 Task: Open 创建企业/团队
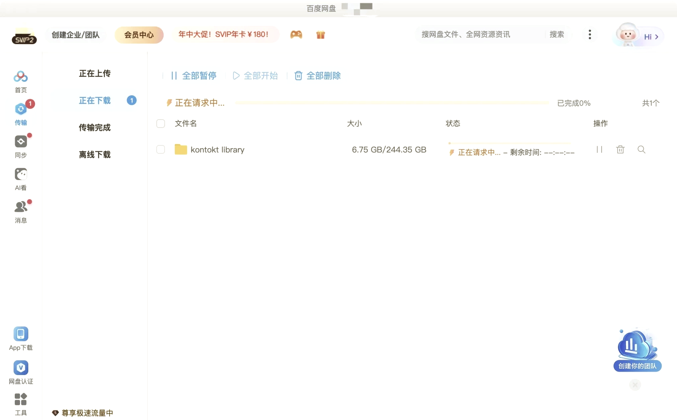[75, 35]
